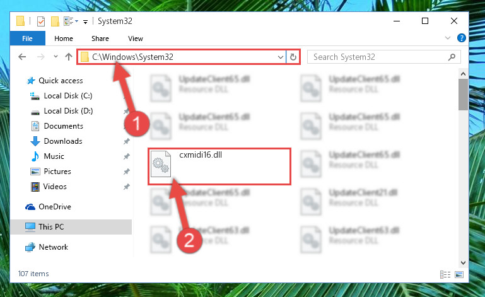Switch to details view icon in status bar
Viewport: 485px width, 297px height.
click(x=445, y=274)
